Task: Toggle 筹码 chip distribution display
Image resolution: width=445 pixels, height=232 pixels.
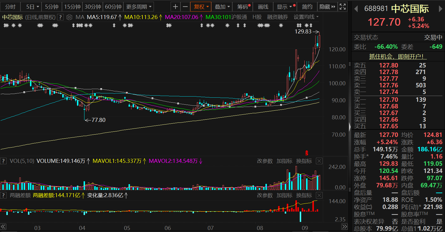Action: coord(244,7)
